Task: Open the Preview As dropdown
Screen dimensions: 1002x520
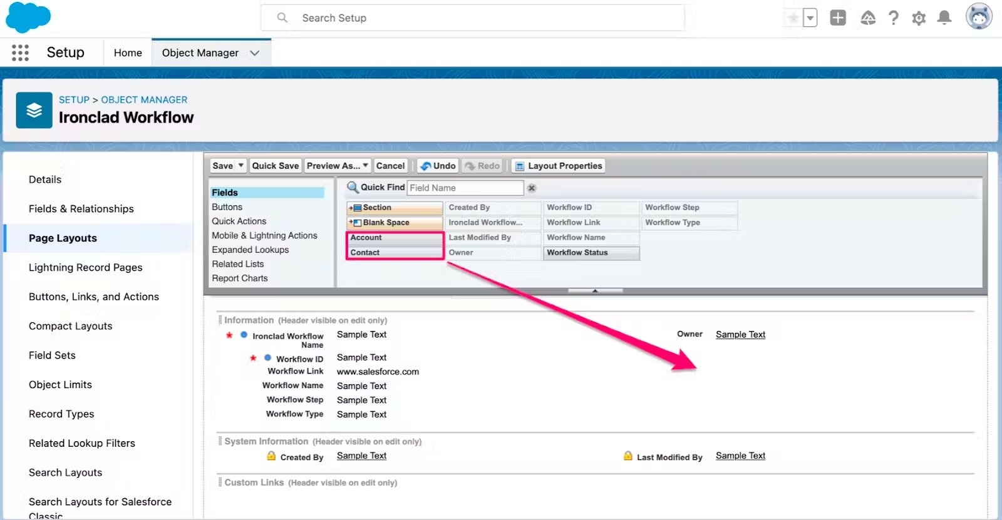Action: [x=337, y=166]
